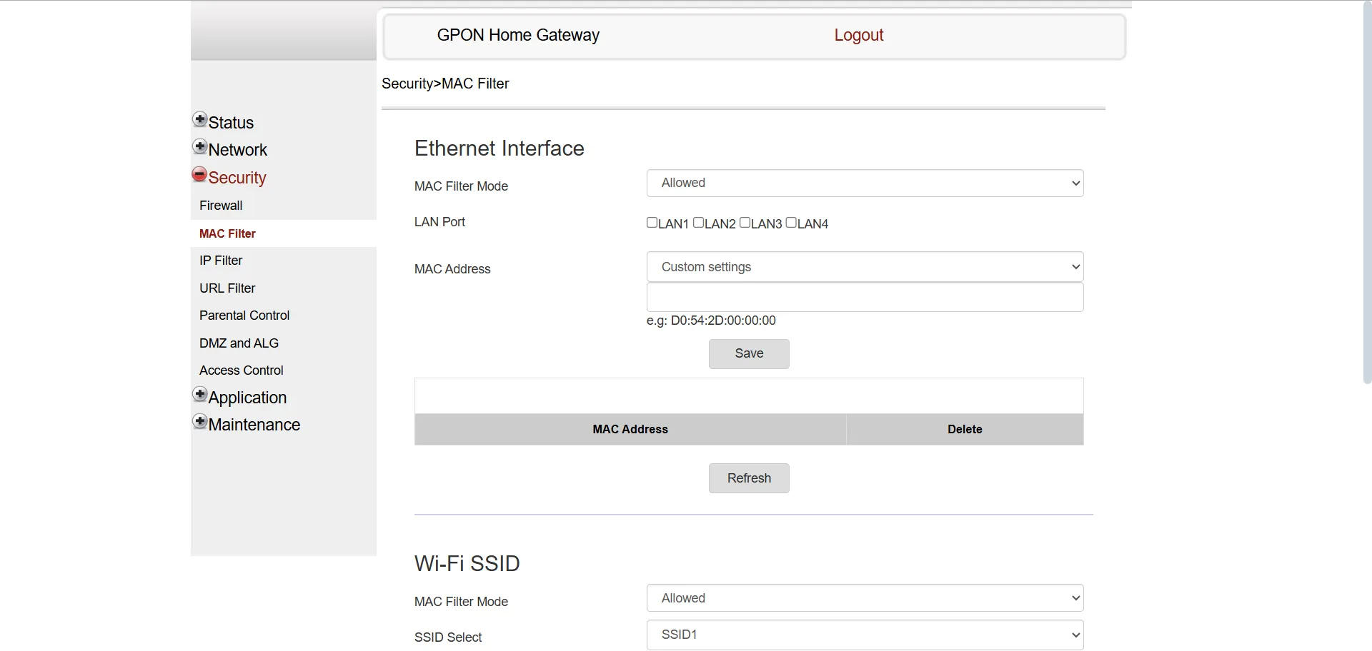
Task: Click the Logout link
Action: point(858,34)
